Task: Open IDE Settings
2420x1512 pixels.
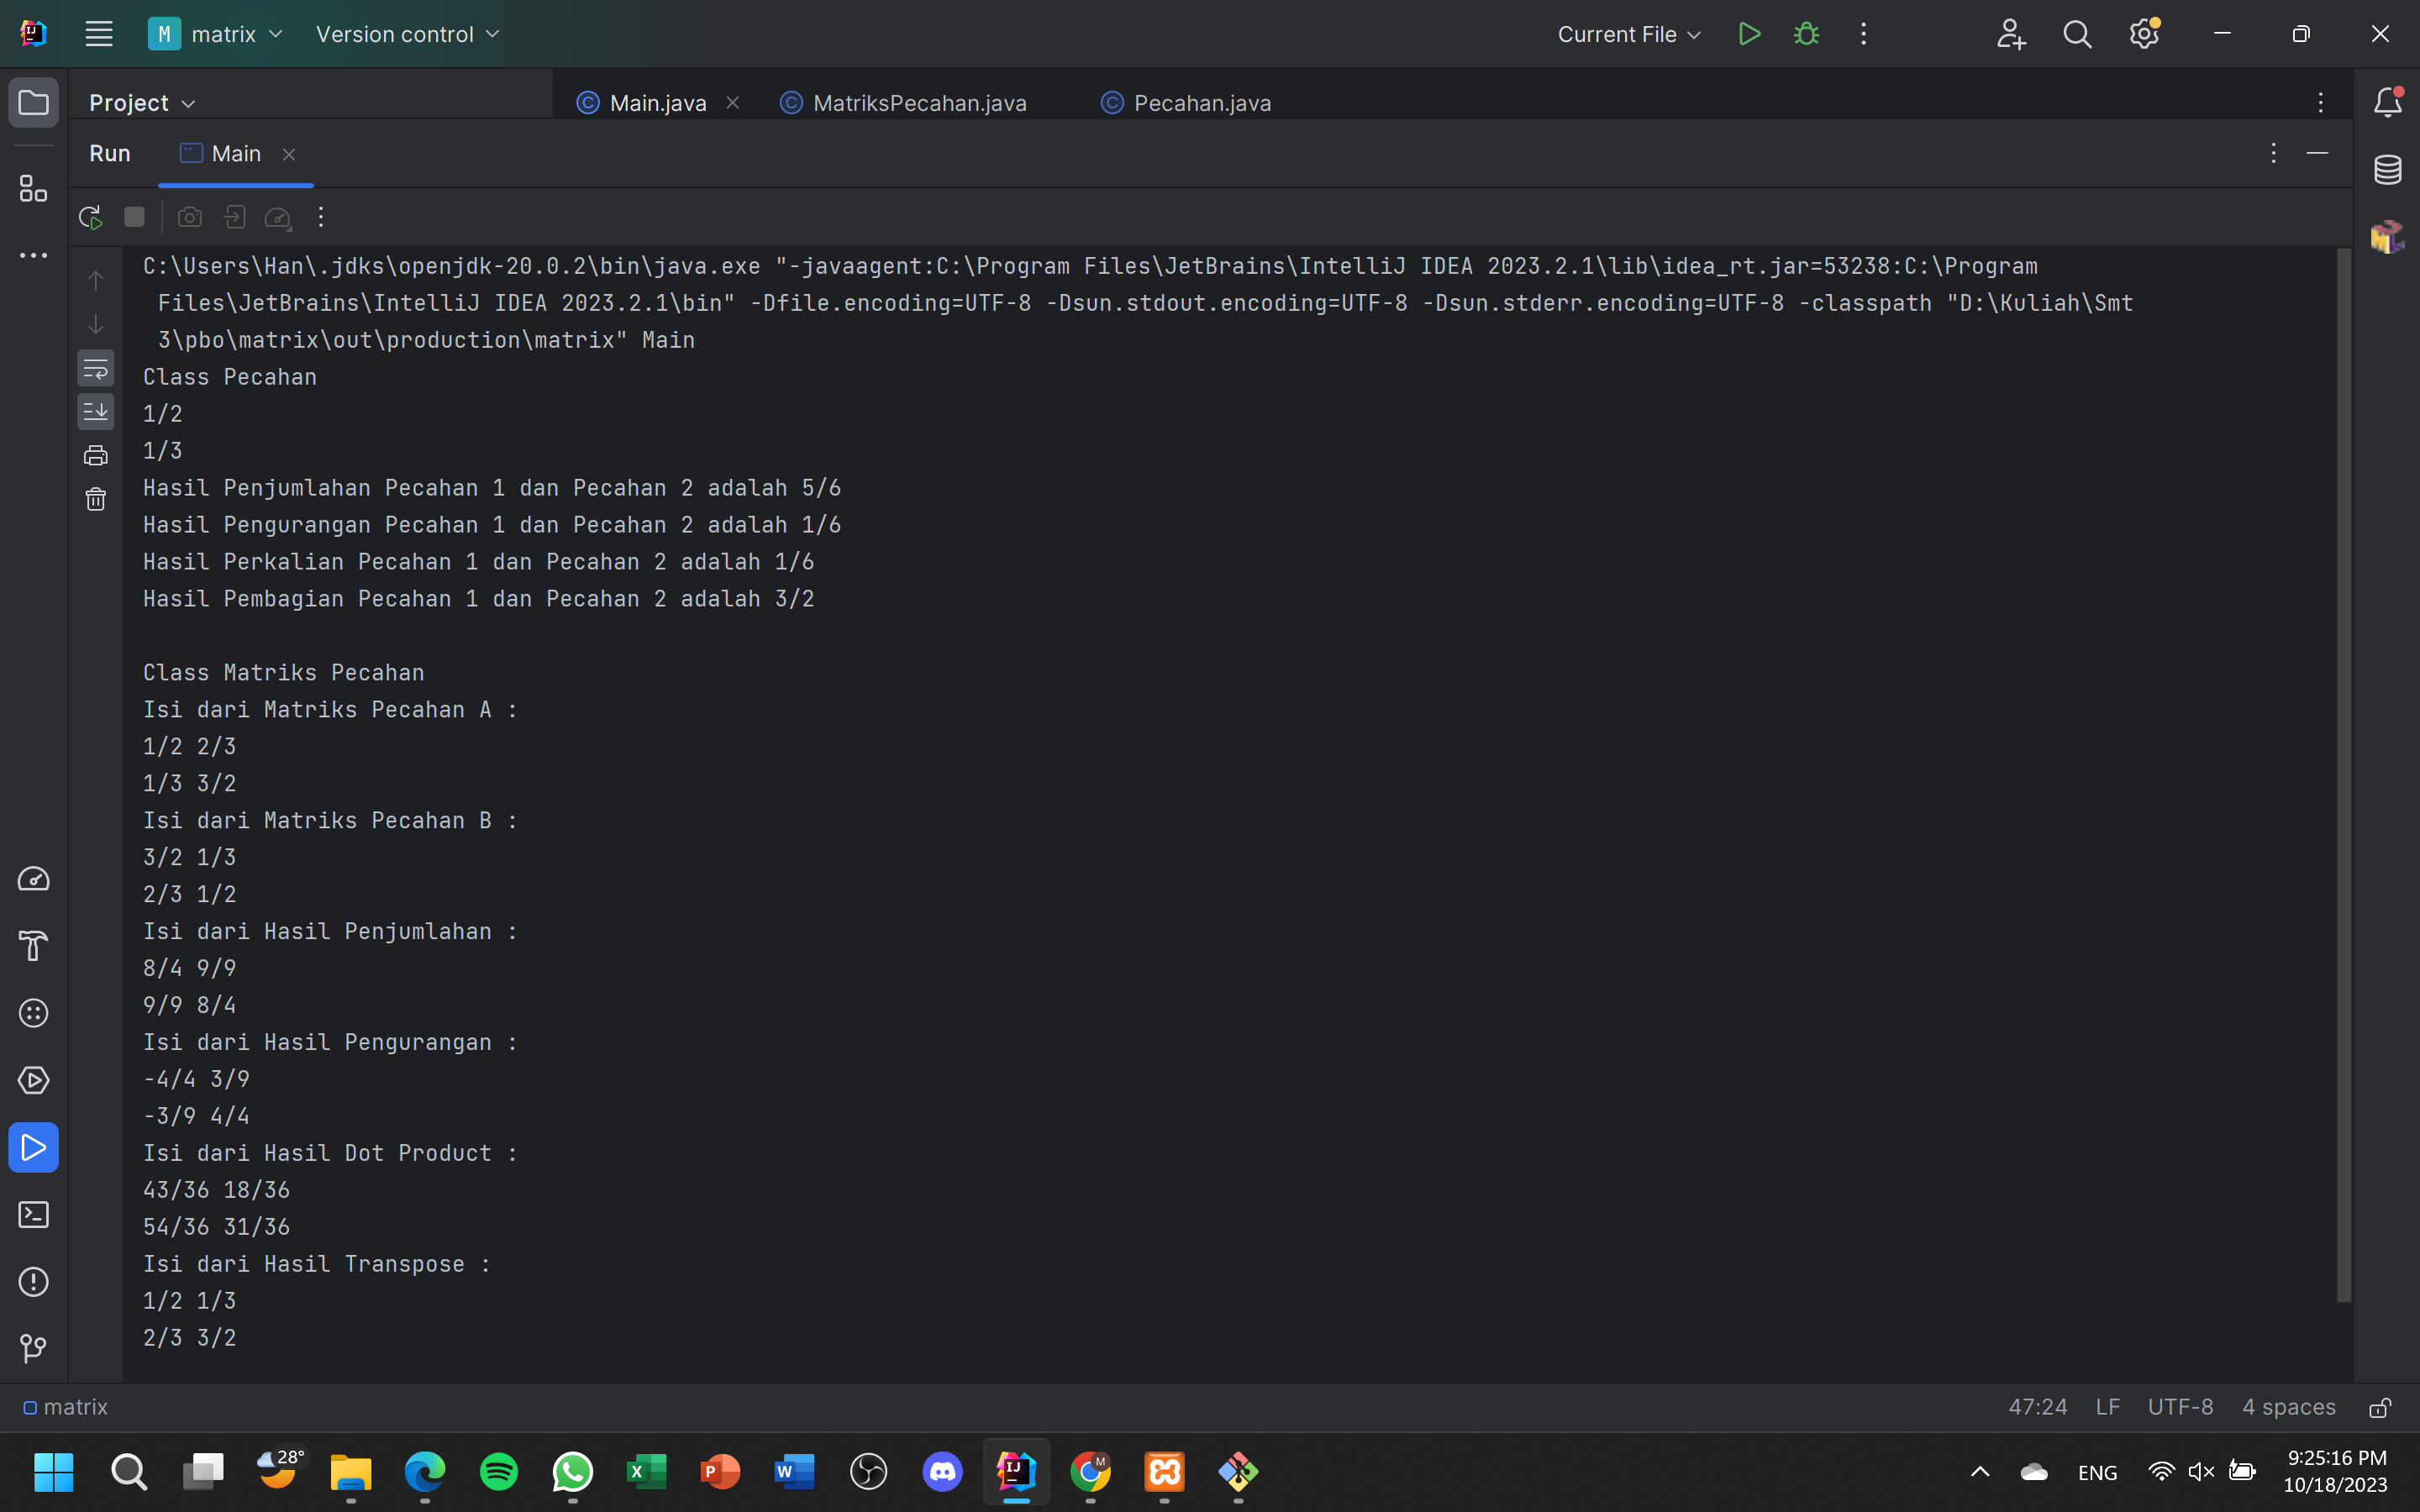Action: point(2145,33)
